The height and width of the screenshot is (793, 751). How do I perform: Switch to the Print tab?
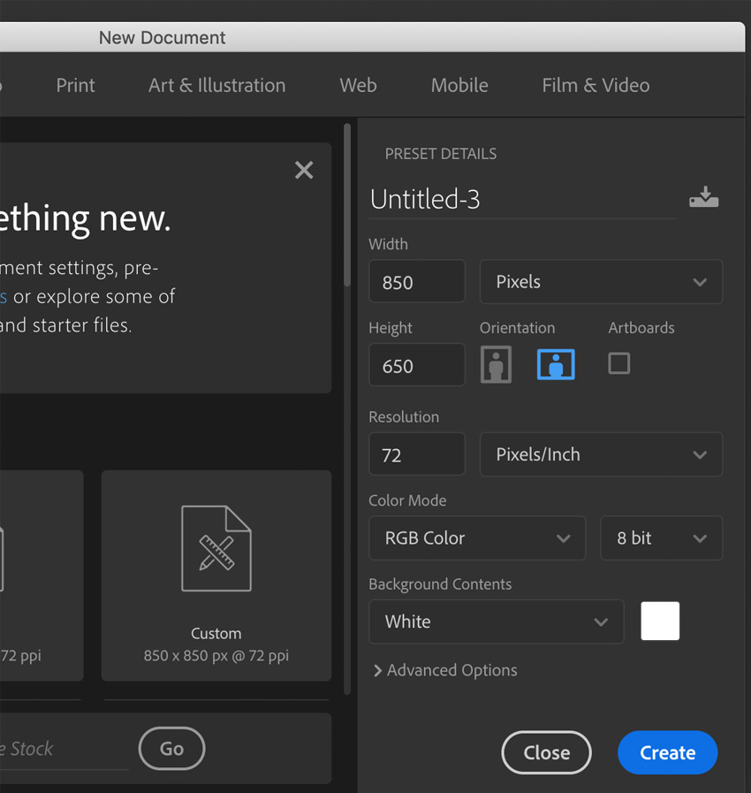click(75, 85)
